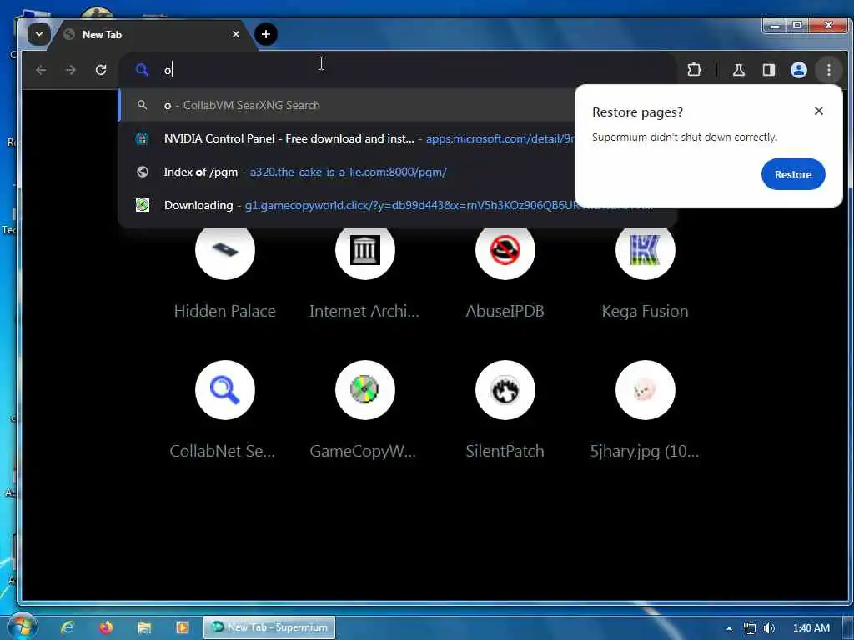Go forward with the forward arrow

click(x=70, y=70)
